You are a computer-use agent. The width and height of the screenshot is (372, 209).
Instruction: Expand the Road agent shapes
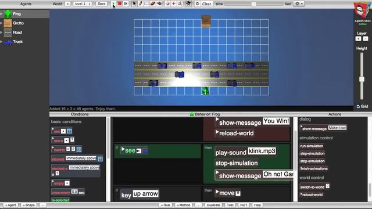tap(1, 33)
